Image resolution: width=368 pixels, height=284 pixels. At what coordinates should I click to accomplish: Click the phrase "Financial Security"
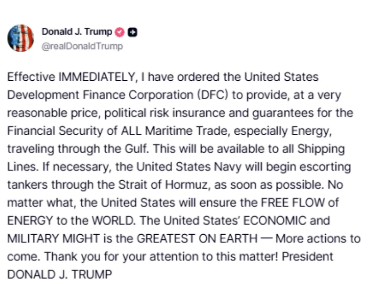pyautogui.click(x=47, y=130)
